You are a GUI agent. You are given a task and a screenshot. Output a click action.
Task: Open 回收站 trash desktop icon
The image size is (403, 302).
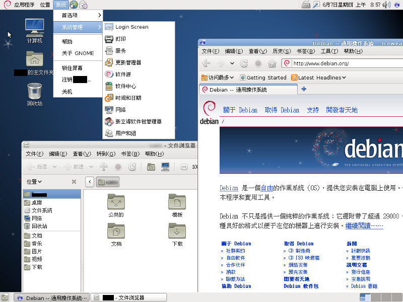(34, 95)
